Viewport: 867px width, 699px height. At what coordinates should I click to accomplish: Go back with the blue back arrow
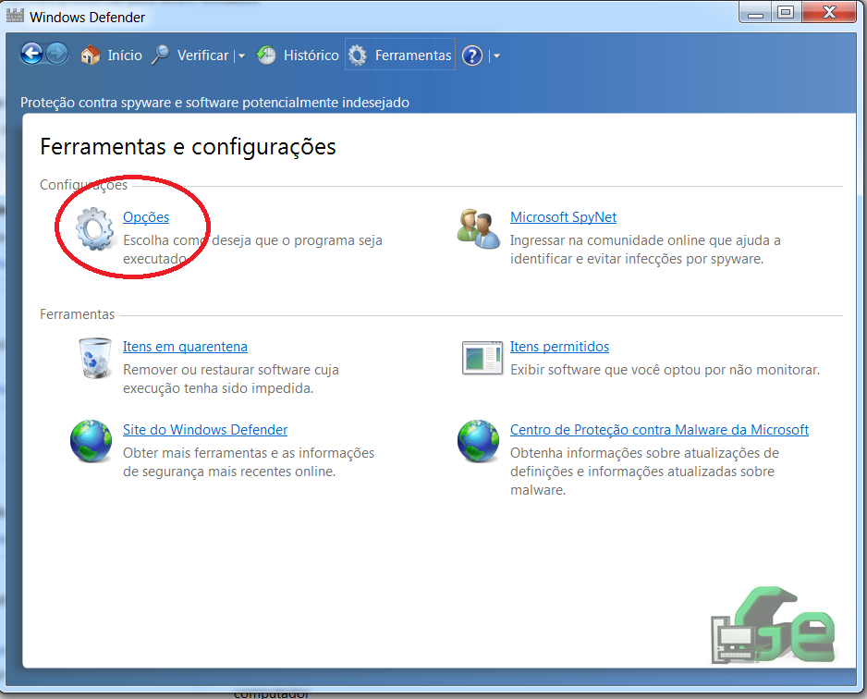(31, 55)
